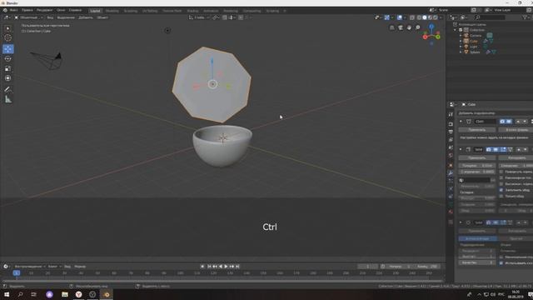Switch to the Modeling workspace tab

coord(112,11)
